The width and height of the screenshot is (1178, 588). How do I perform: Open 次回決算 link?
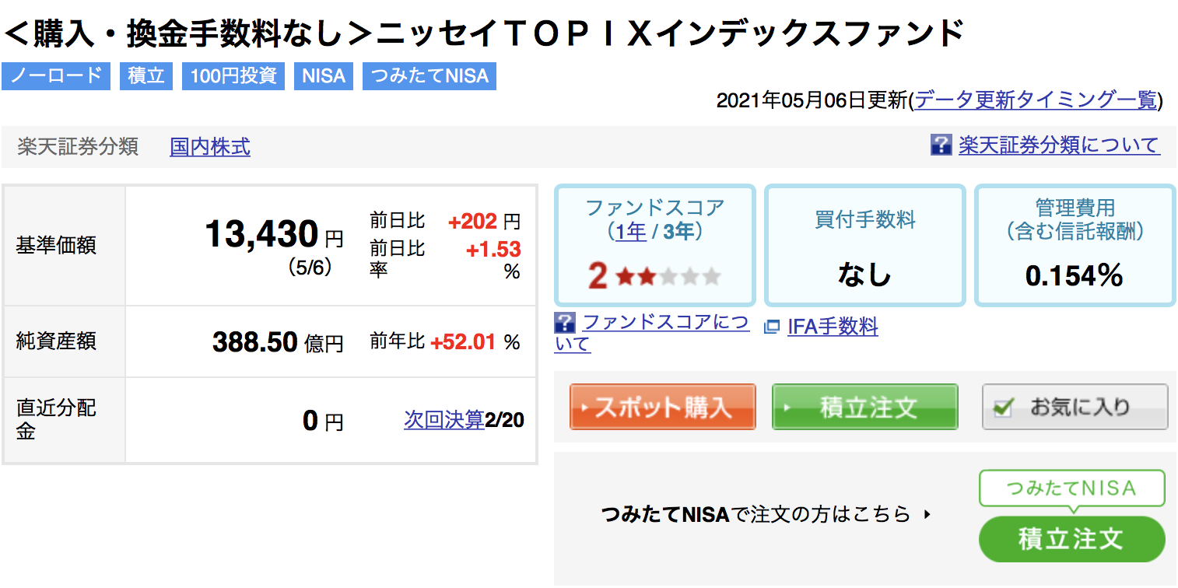[x=444, y=420]
